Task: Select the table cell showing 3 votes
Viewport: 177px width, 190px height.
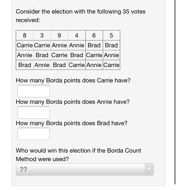Action: [42, 35]
